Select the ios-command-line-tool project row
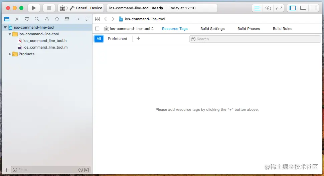The width and height of the screenshot is (324, 176). [47, 27]
